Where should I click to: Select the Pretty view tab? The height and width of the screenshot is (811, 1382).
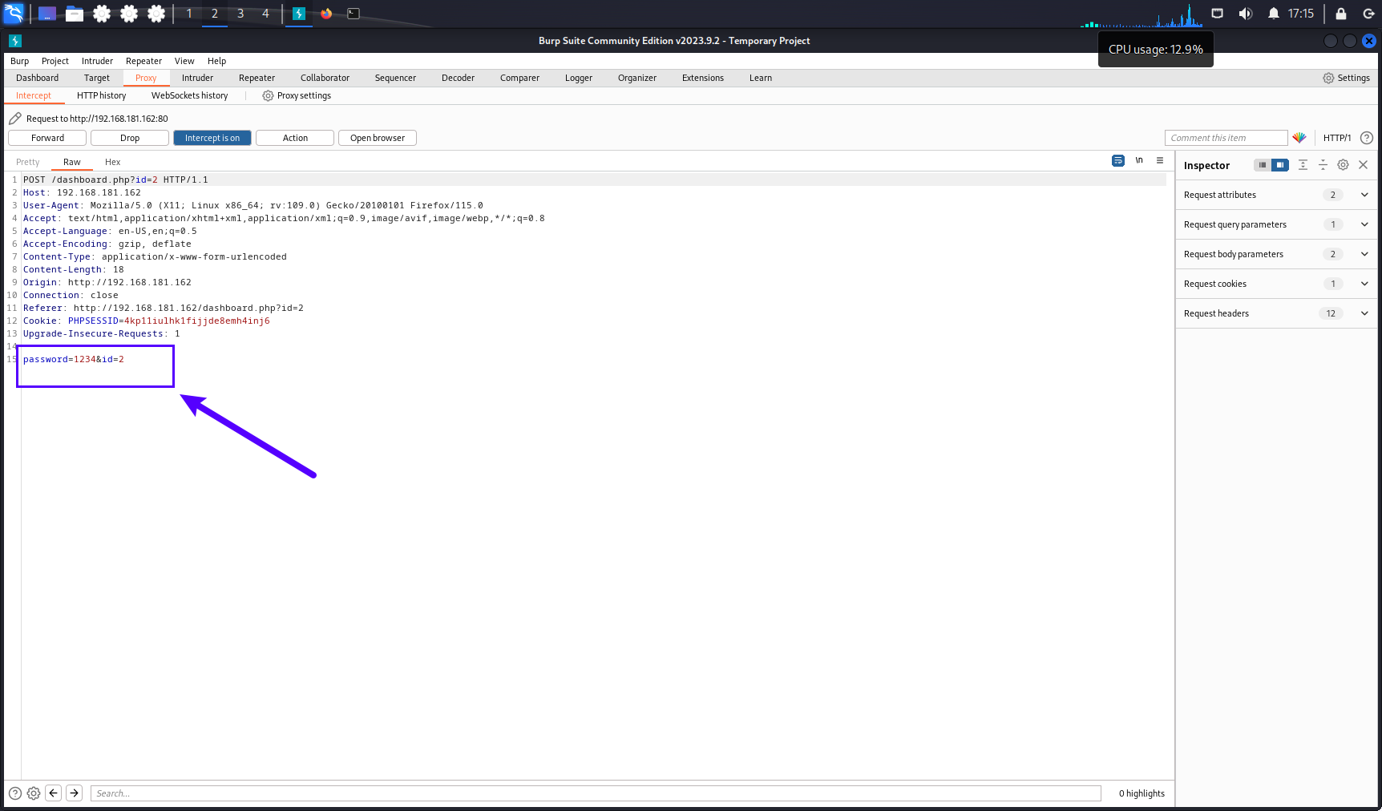(x=27, y=162)
